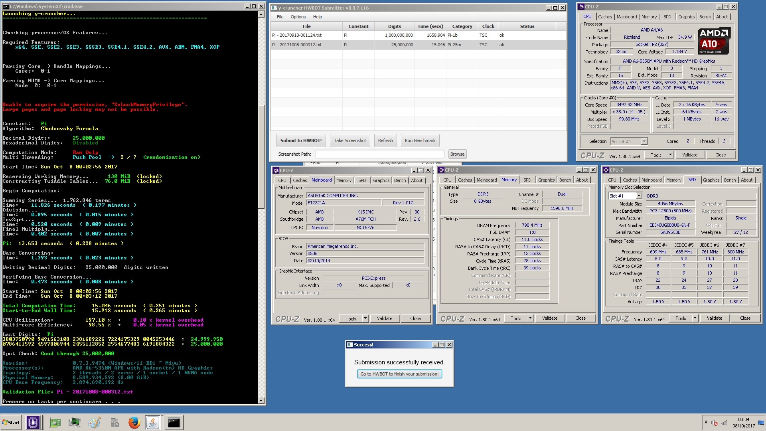Click cmd window scrollbar up arrow
The width and height of the screenshot is (766, 431).
[261, 14]
